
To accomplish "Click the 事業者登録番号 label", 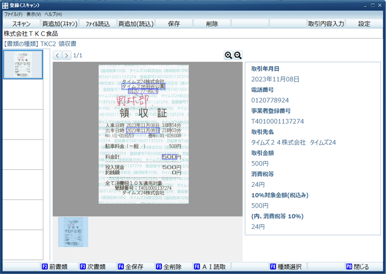I will 271,111.
